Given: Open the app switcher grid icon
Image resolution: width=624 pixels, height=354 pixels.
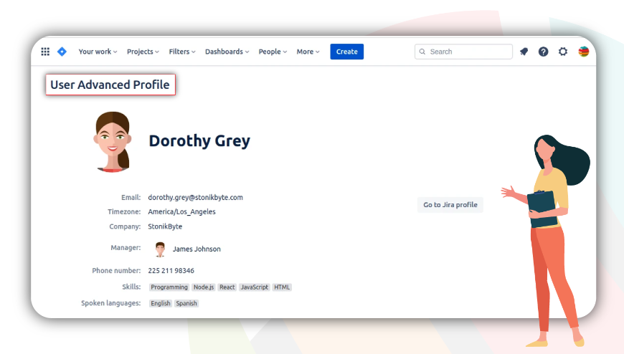Looking at the screenshot, I should 45,52.
